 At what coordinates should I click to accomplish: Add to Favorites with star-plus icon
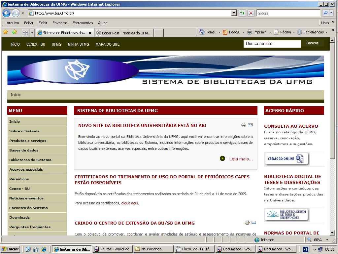[15, 32]
